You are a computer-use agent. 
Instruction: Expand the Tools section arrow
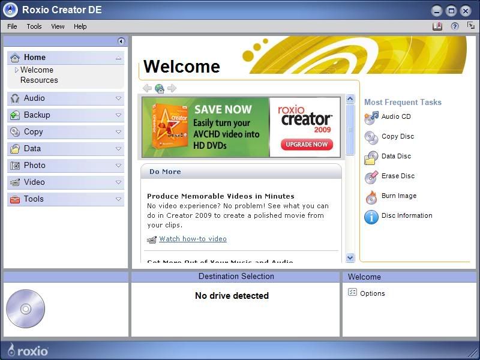[x=118, y=199]
